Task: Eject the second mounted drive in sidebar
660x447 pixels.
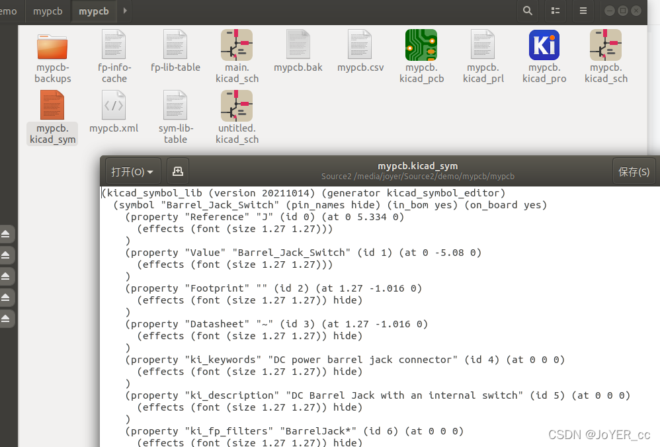Action: pos(5,255)
